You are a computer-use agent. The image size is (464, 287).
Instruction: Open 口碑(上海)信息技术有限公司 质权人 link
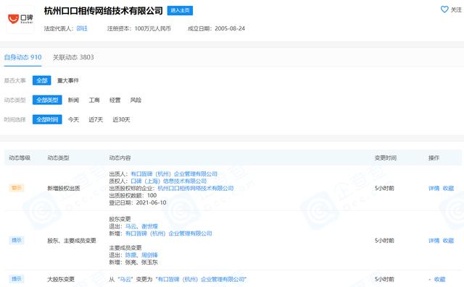tap(169, 181)
